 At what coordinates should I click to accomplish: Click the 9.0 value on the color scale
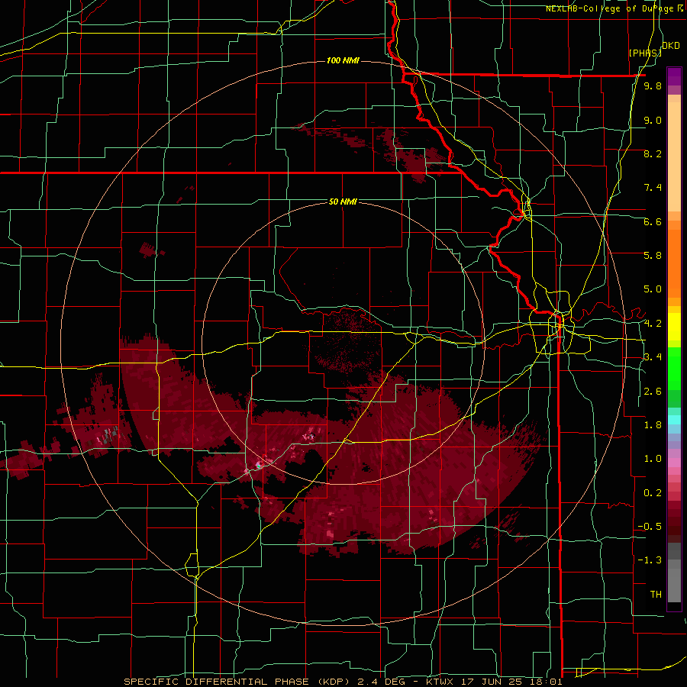653,120
